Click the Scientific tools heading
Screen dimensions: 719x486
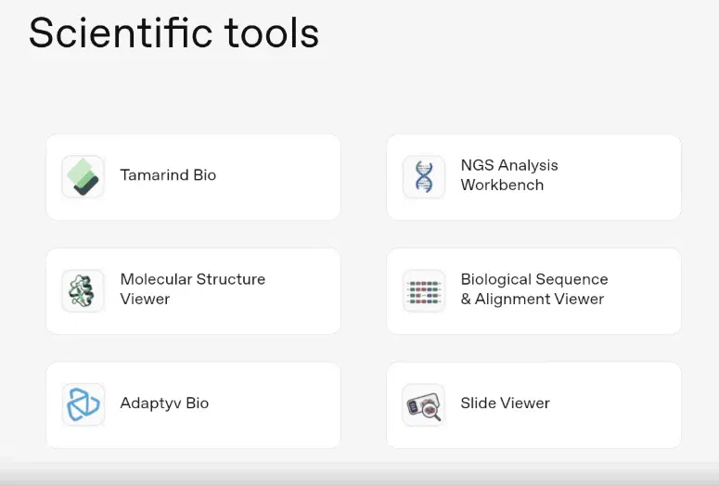(173, 32)
